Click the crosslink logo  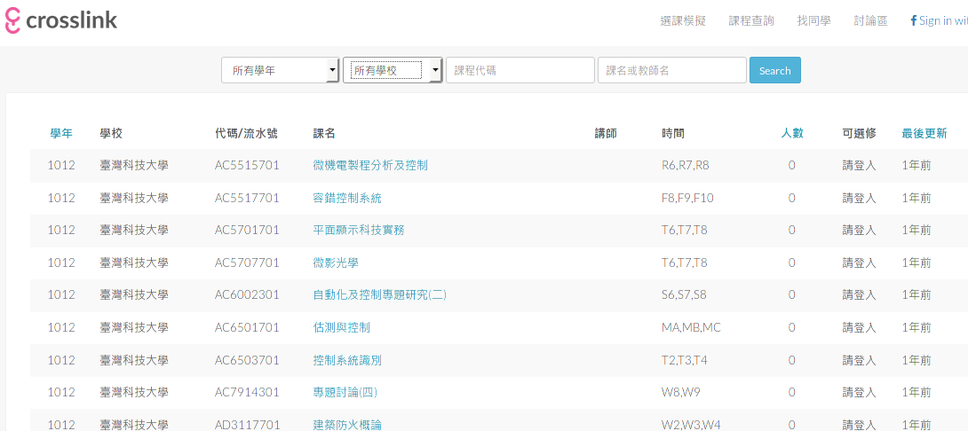(x=60, y=20)
